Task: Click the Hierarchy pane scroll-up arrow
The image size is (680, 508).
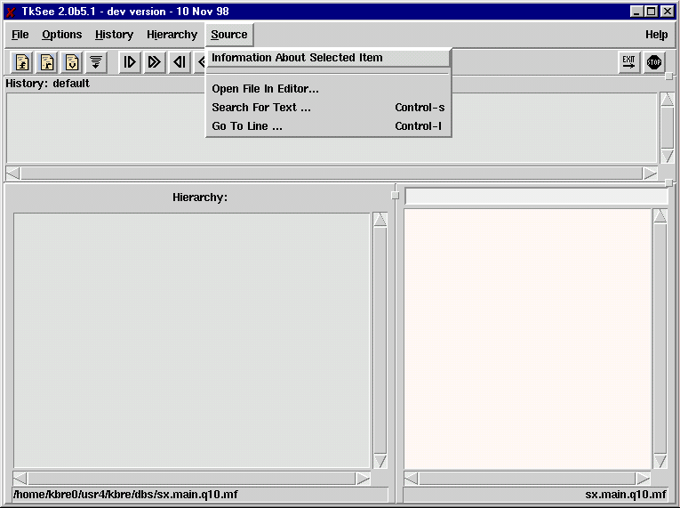Action: pyautogui.click(x=380, y=220)
